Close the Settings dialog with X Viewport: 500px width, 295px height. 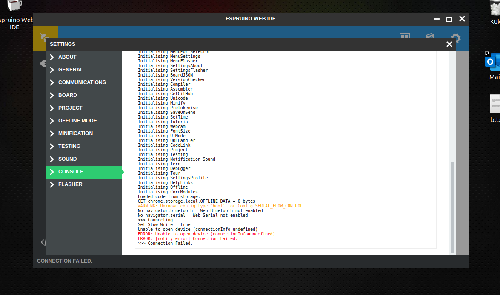(449, 44)
